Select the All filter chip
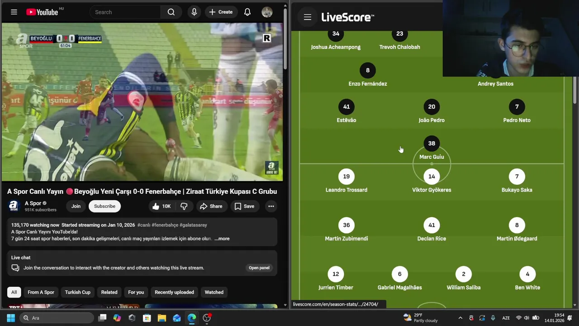579x326 pixels. [14, 292]
